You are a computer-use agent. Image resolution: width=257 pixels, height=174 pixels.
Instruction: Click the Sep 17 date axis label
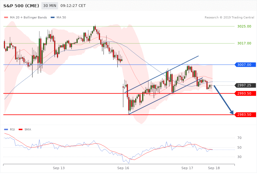point(187,168)
